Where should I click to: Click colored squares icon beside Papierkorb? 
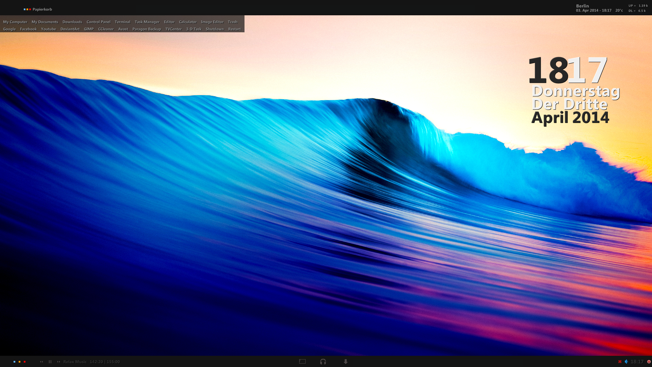pos(28,9)
